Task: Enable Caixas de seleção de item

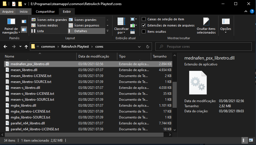Action: coord(144,19)
